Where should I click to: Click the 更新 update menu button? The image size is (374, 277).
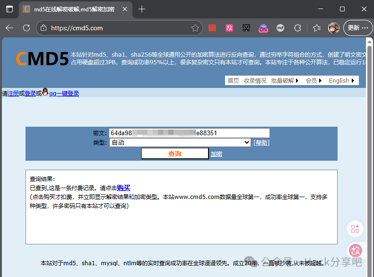[358, 28]
